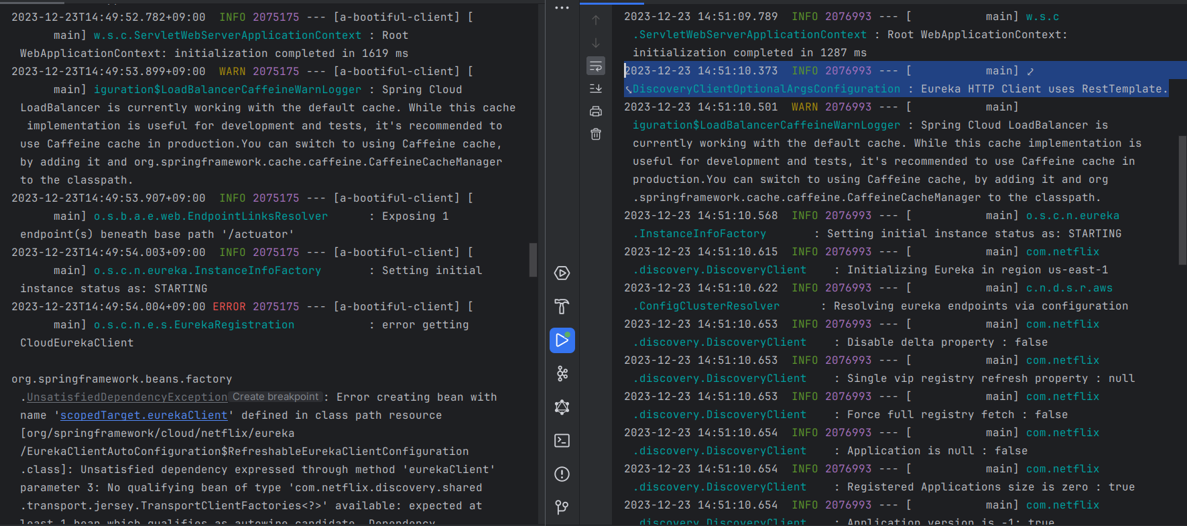Open the GraphQL tool window icon
Viewport: 1187px width, 526px height.
(562, 407)
